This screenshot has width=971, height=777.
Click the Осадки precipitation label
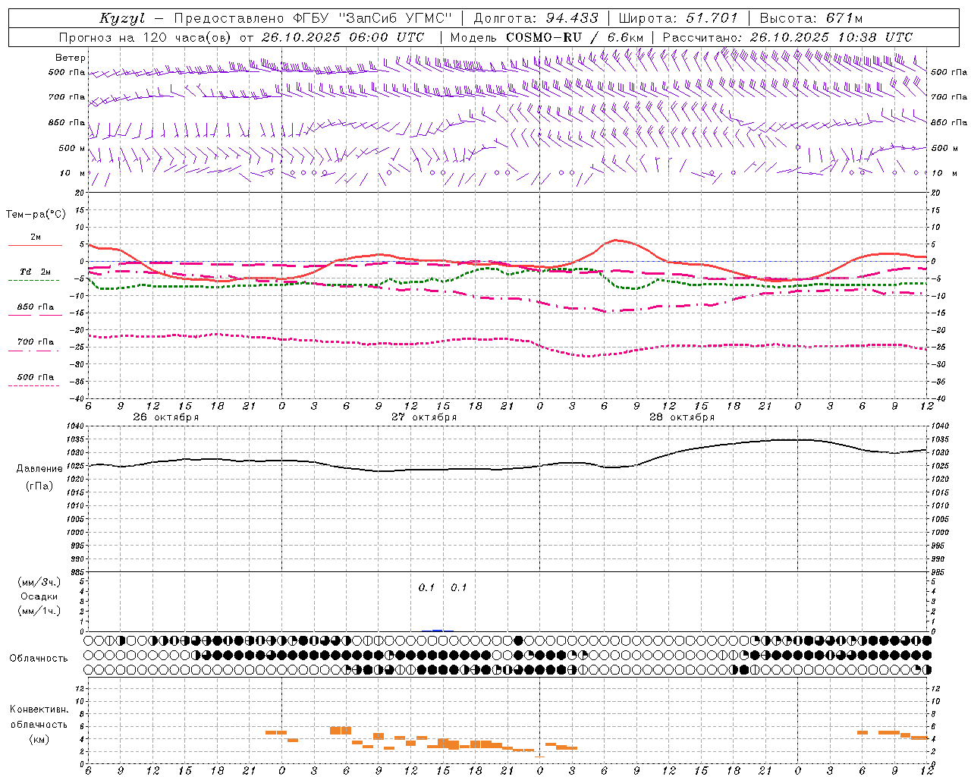point(39,596)
